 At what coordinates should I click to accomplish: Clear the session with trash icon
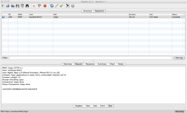[22, 6]
